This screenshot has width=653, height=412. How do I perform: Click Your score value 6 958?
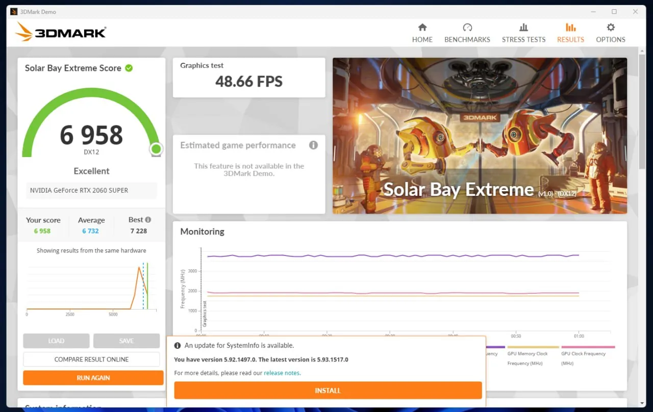pyautogui.click(x=42, y=231)
